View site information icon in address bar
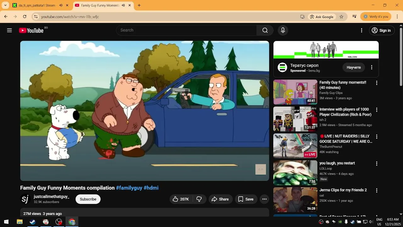 pos(36,17)
